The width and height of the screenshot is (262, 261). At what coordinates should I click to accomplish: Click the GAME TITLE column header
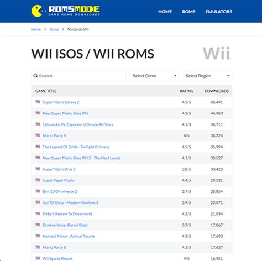pos(46,91)
